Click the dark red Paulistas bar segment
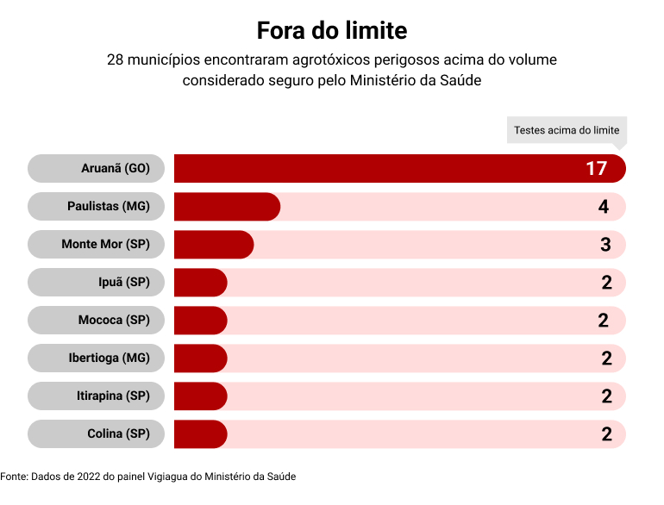 coord(226,207)
